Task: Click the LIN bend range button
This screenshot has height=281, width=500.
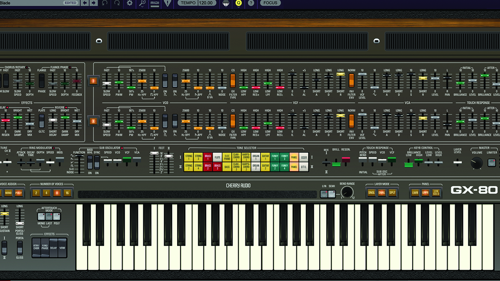Action: [324, 193]
